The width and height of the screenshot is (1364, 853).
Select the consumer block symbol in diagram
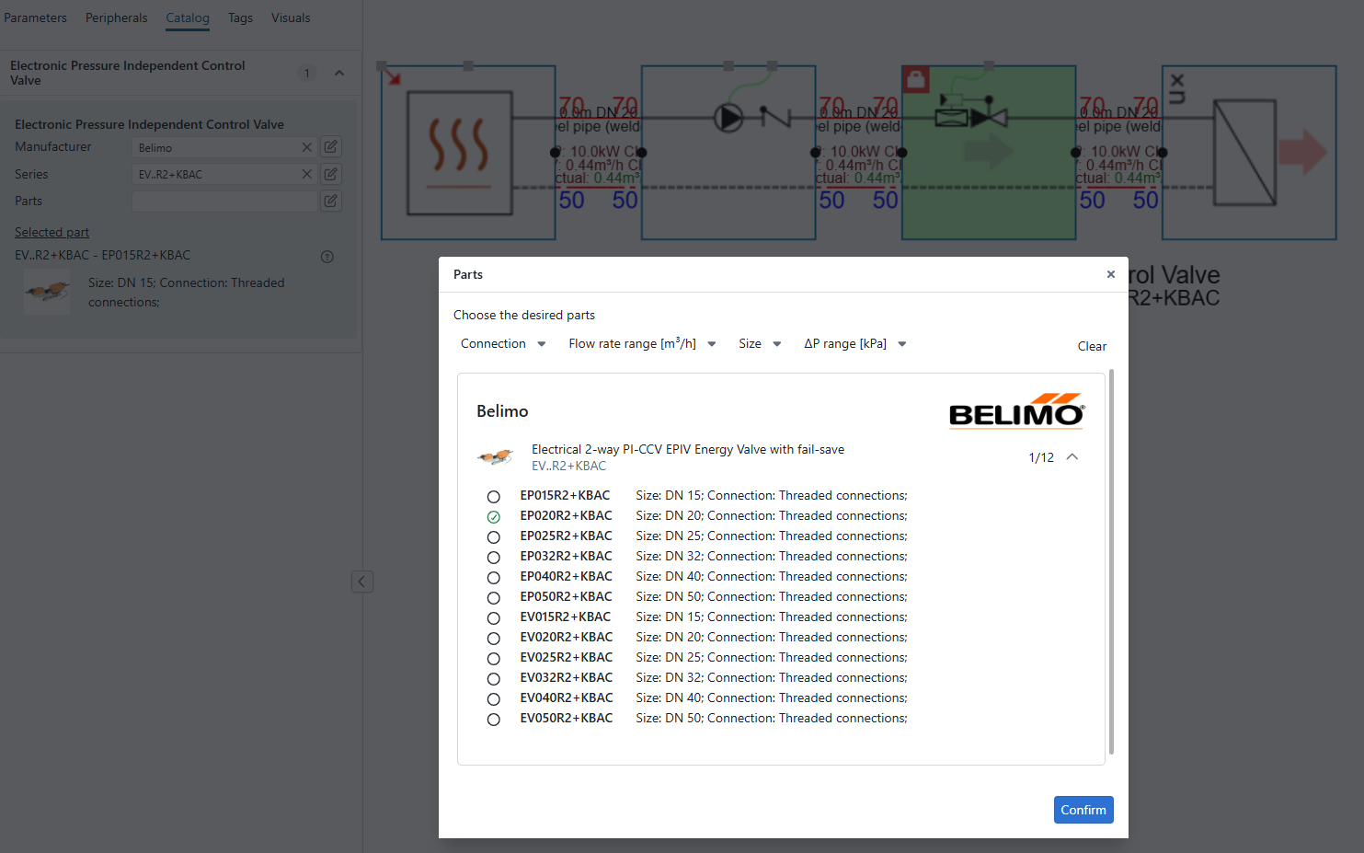[1244, 153]
